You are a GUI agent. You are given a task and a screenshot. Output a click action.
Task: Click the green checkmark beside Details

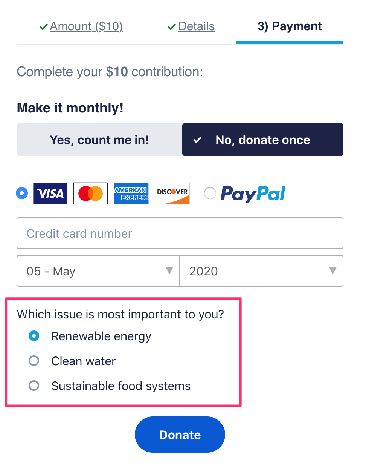172,27
